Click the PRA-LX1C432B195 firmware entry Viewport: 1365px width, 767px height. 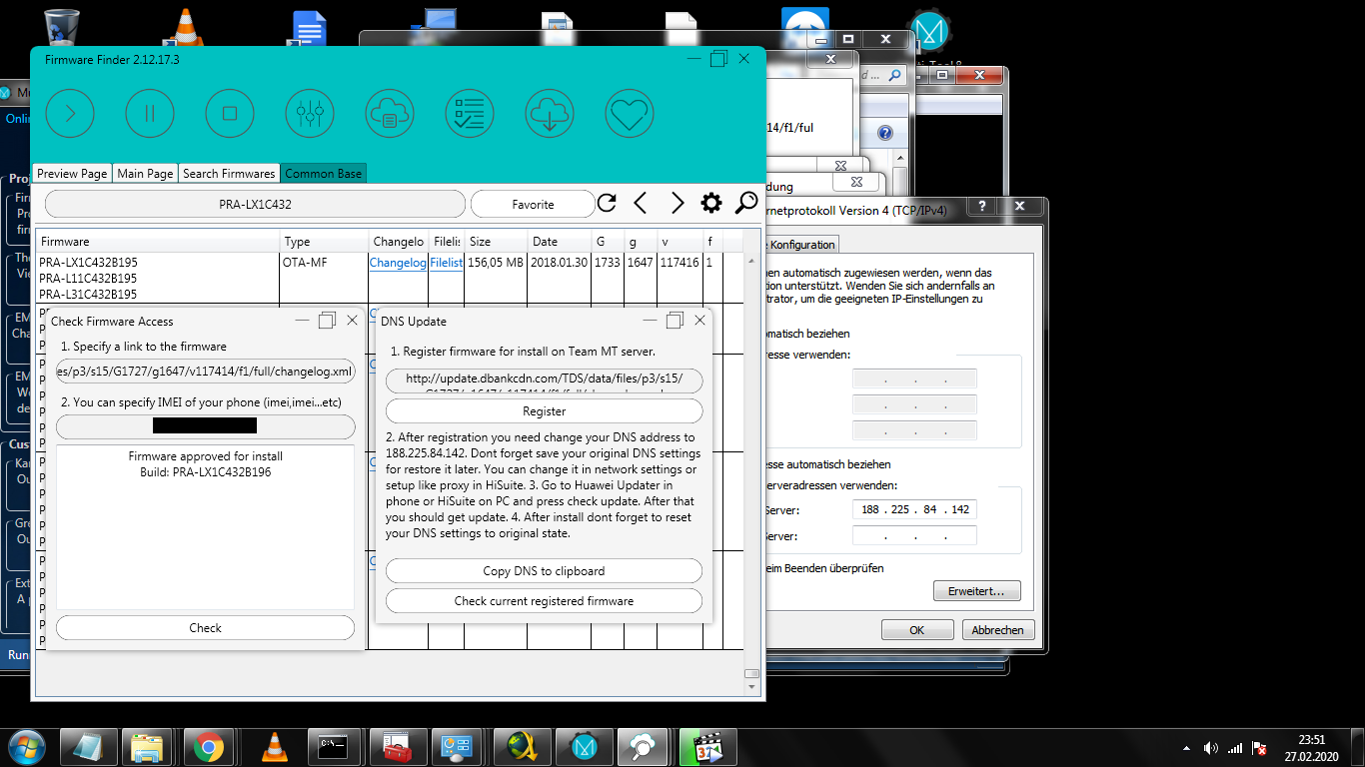click(x=88, y=263)
